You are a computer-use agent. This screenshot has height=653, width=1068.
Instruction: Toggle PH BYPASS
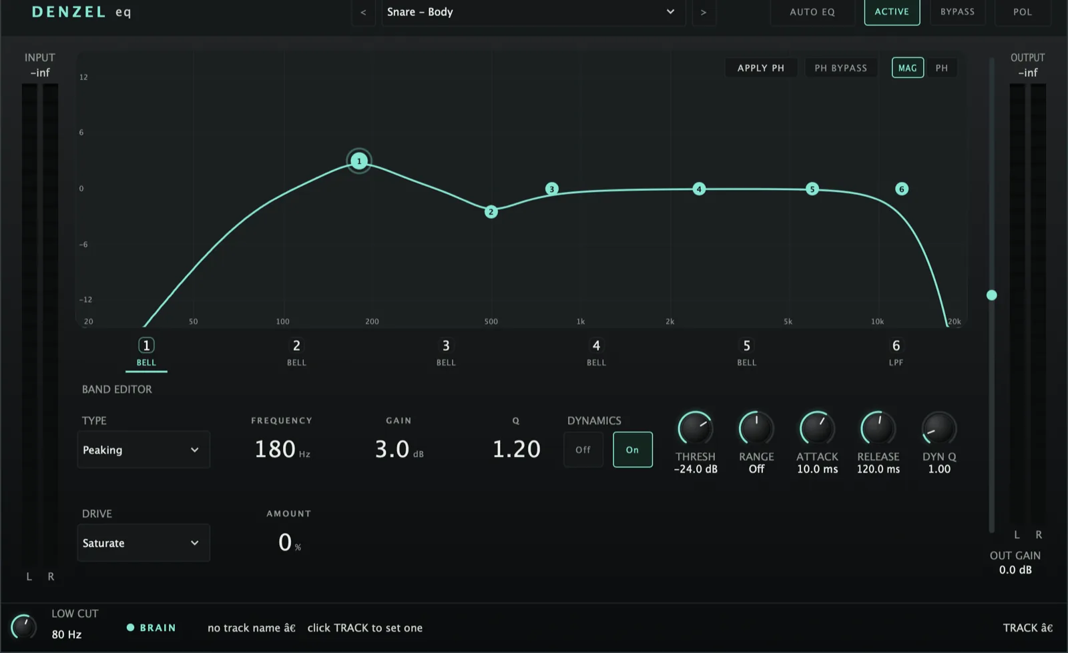point(841,68)
